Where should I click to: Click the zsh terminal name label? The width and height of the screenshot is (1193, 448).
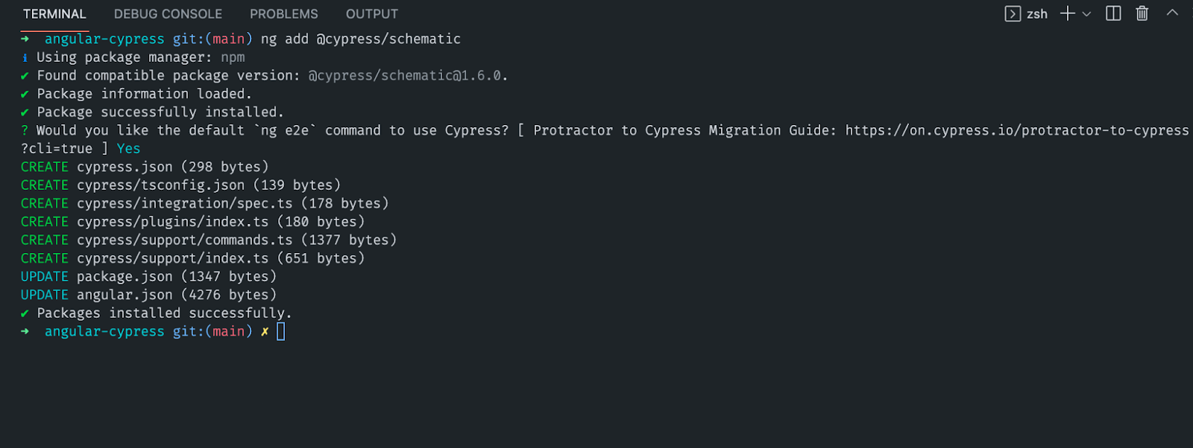click(x=1037, y=14)
